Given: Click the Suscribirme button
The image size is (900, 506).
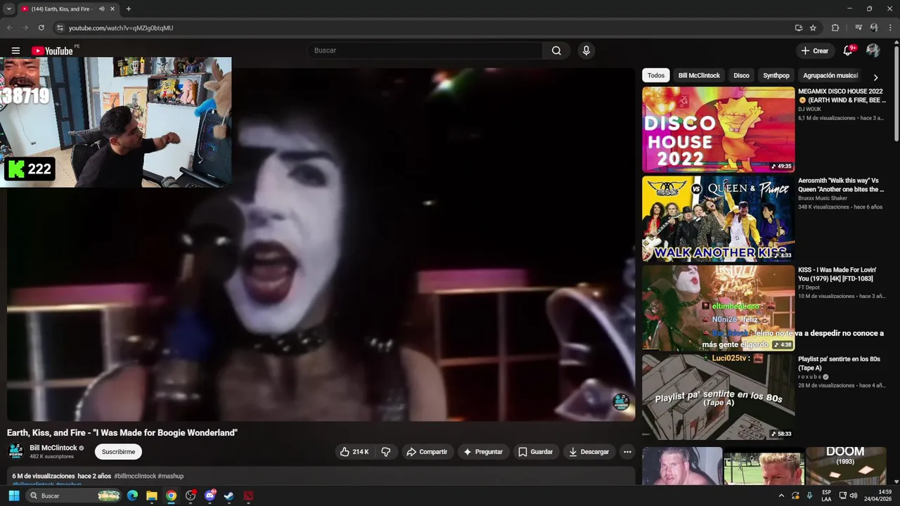Looking at the screenshot, I should (x=118, y=452).
